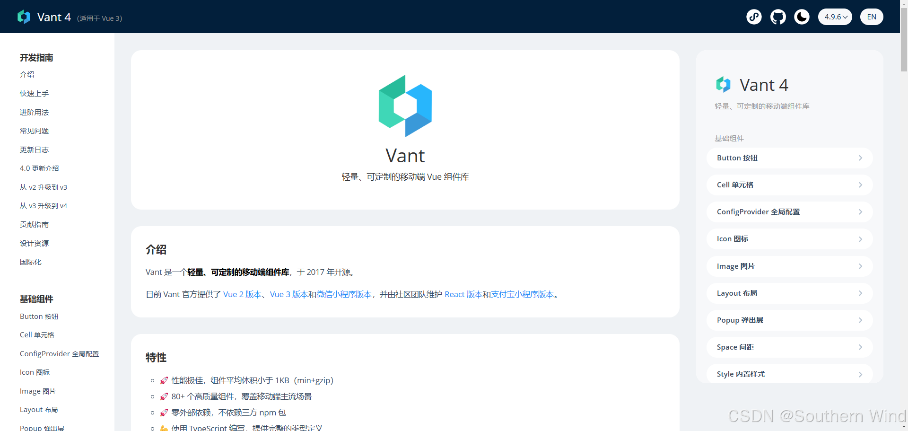Open 更新日志 in the sidebar

[34, 150]
